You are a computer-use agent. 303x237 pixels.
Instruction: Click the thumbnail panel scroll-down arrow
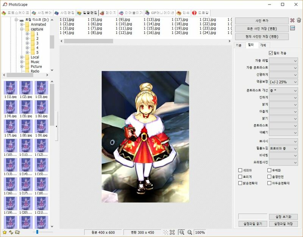coord(52,226)
